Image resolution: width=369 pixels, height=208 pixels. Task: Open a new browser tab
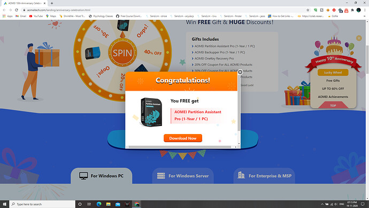click(52, 3)
